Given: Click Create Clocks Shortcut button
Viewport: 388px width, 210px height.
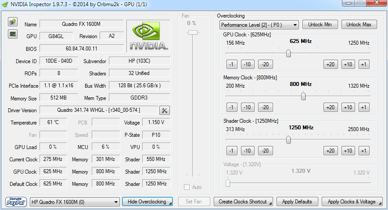Looking at the screenshot, I should pyautogui.click(x=243, y=202).
